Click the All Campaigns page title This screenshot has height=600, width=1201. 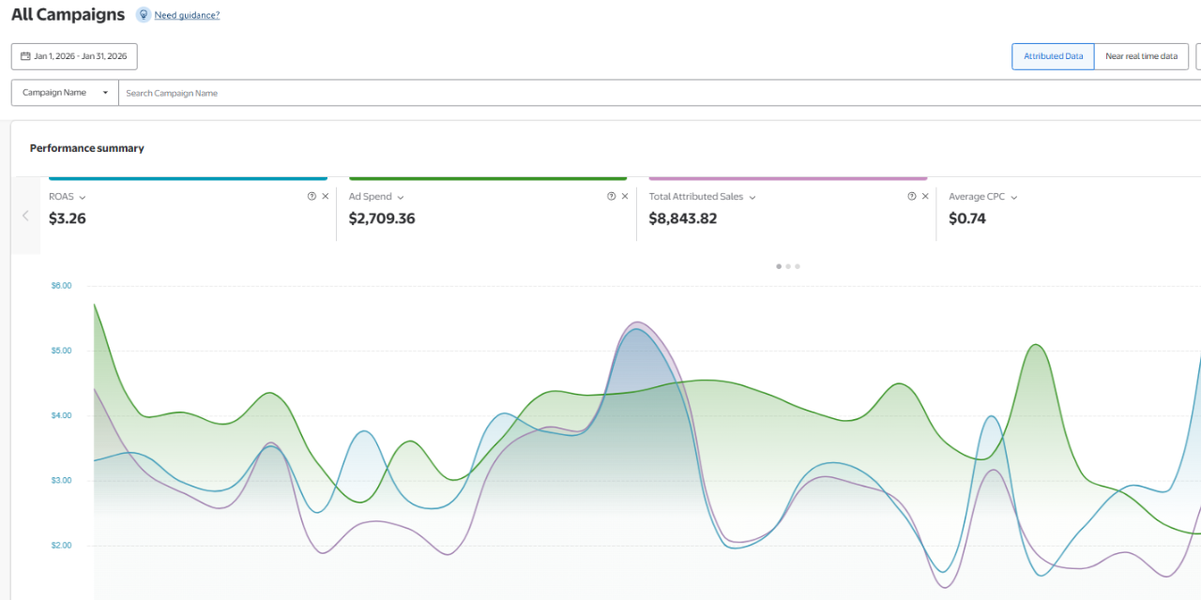point(68,15)
